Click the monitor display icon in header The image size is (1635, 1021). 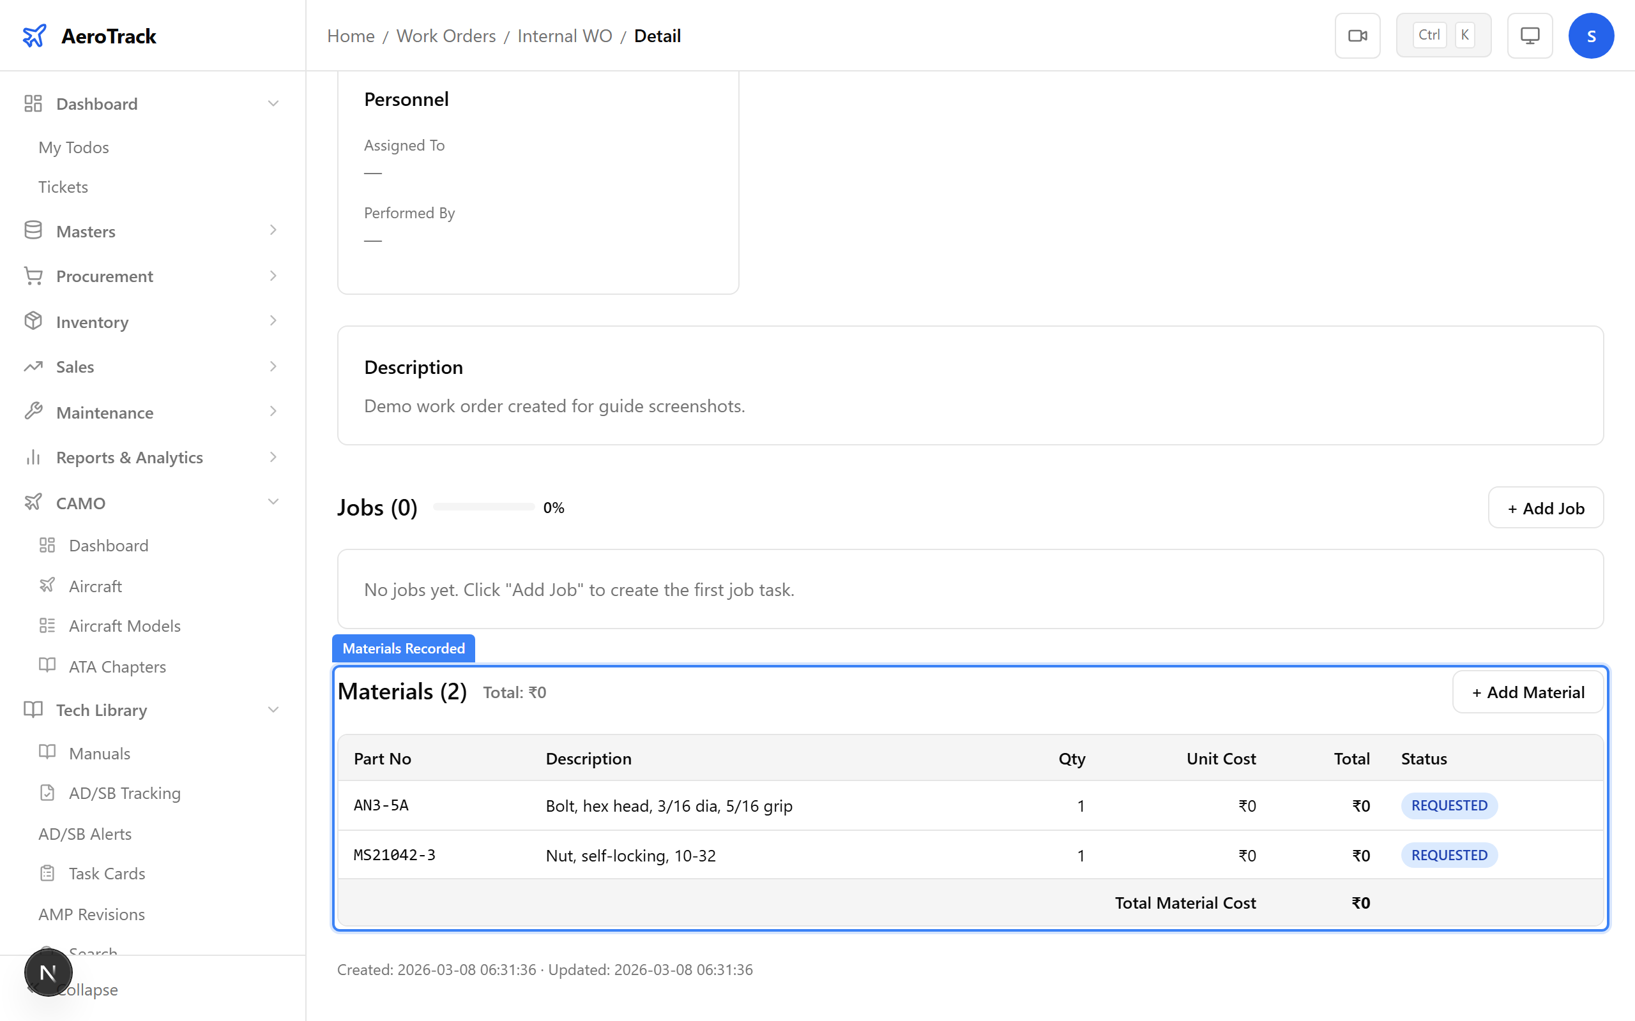1529,35
